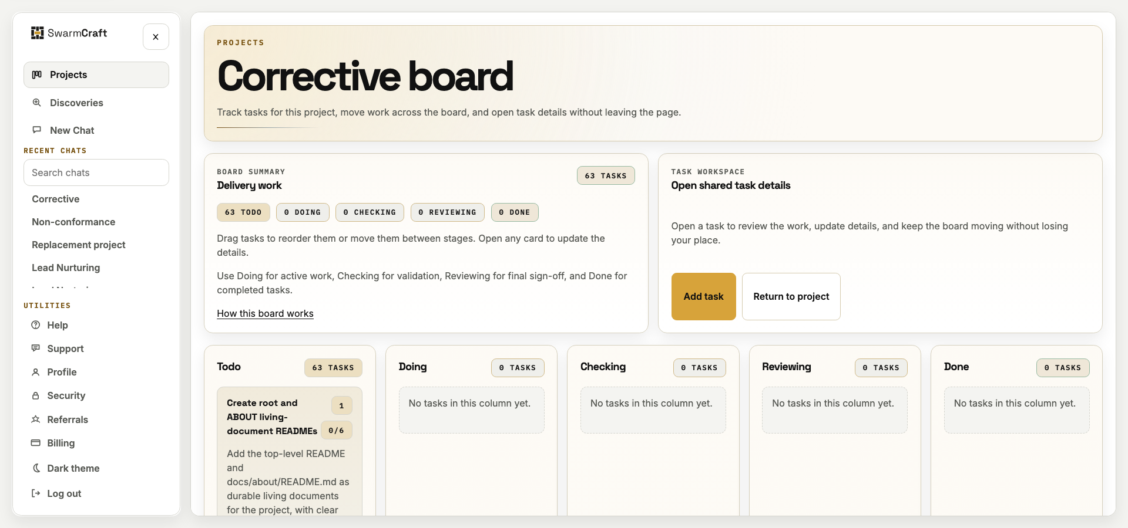Click the Doing column heading

(412, 367)
